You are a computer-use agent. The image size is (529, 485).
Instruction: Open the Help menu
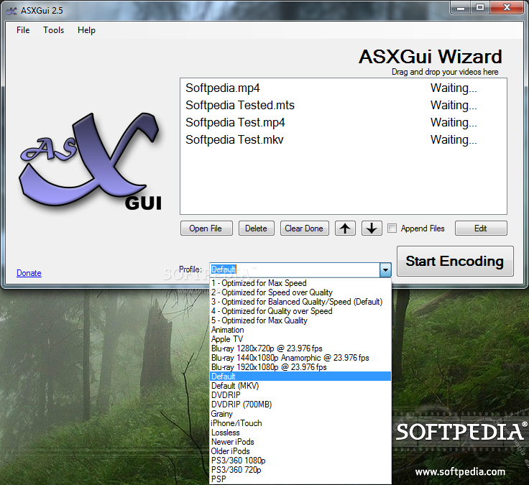86,30
